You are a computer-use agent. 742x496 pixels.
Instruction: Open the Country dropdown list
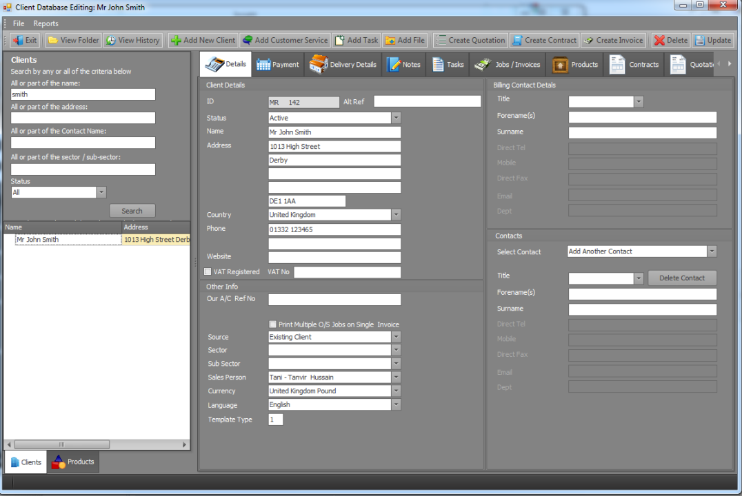tap(396, 215)
